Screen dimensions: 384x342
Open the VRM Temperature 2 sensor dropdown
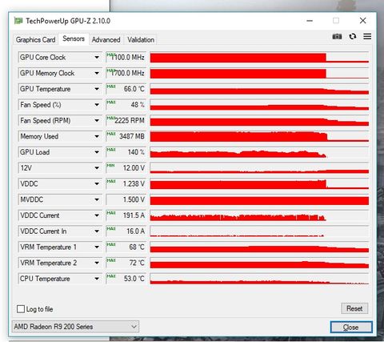tap(60, 263)
